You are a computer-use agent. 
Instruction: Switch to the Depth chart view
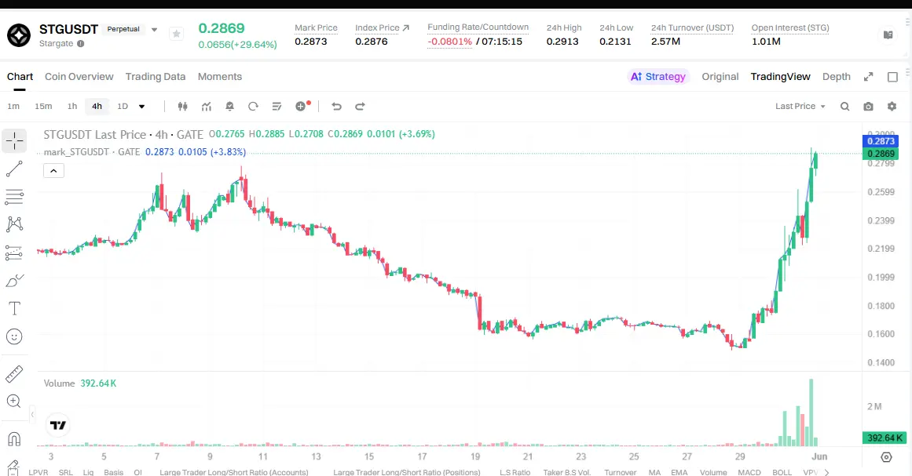[837, 77]
